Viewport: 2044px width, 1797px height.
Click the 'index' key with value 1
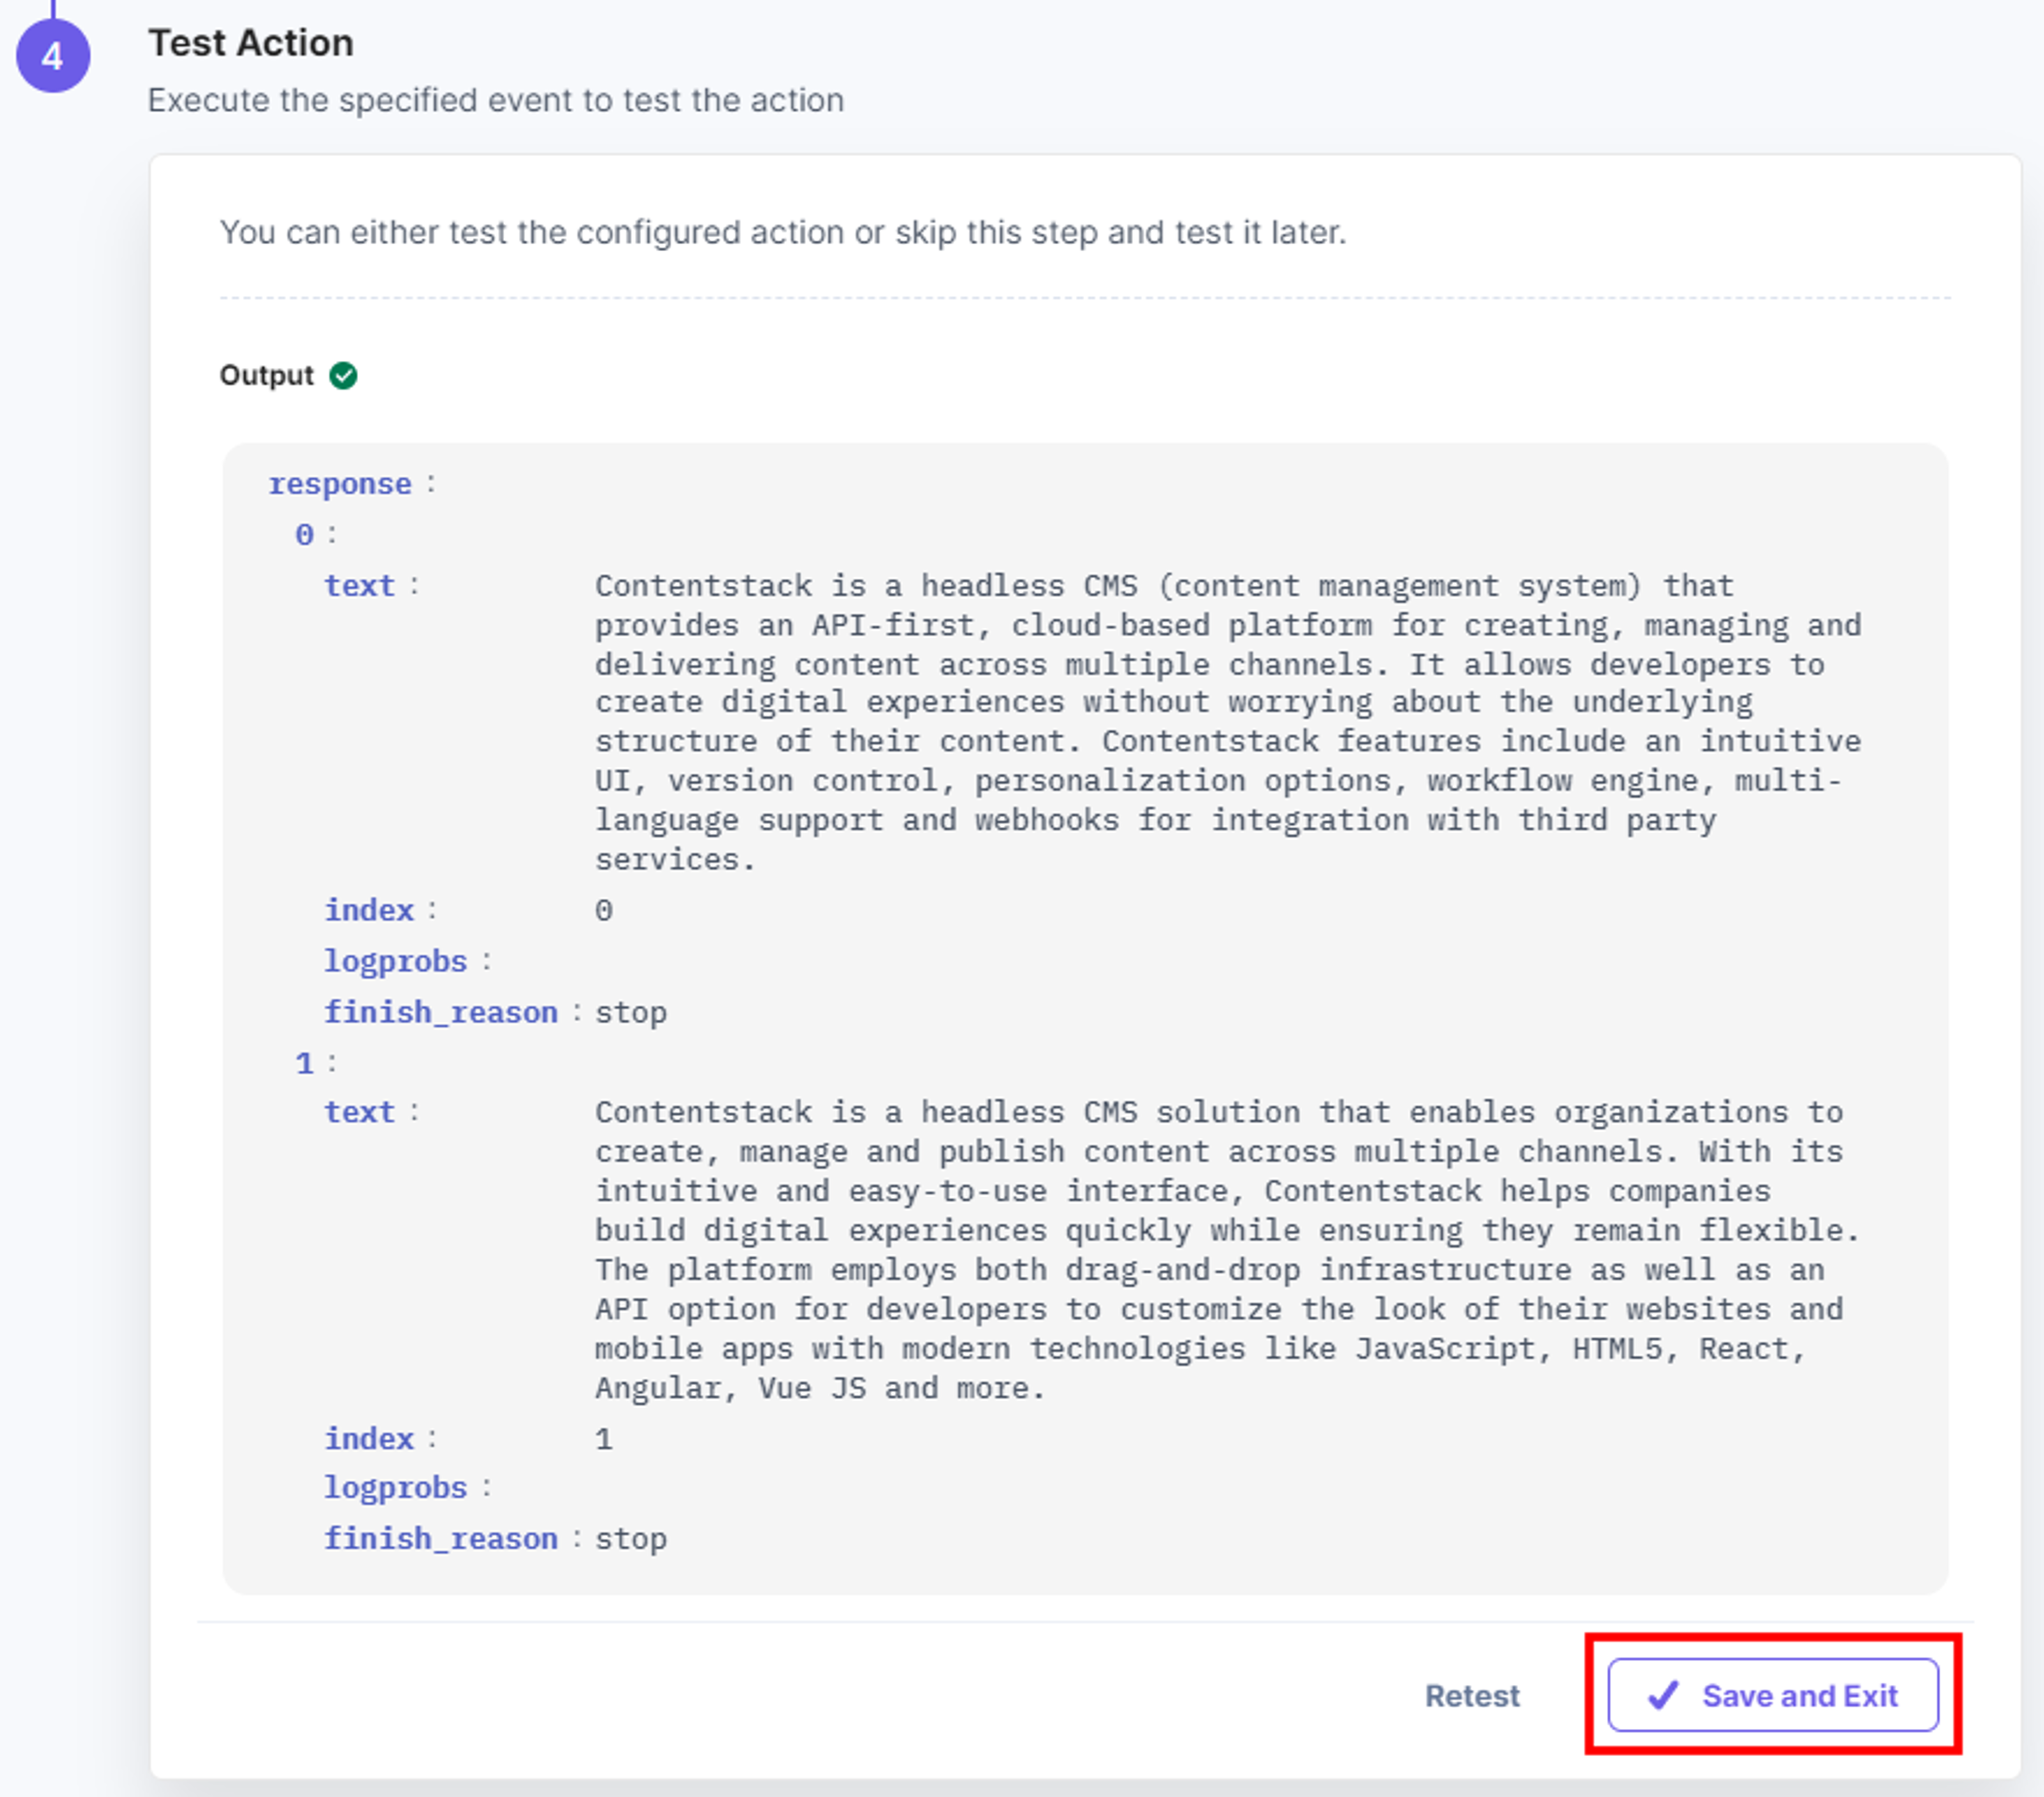(x=369, y=1438)
